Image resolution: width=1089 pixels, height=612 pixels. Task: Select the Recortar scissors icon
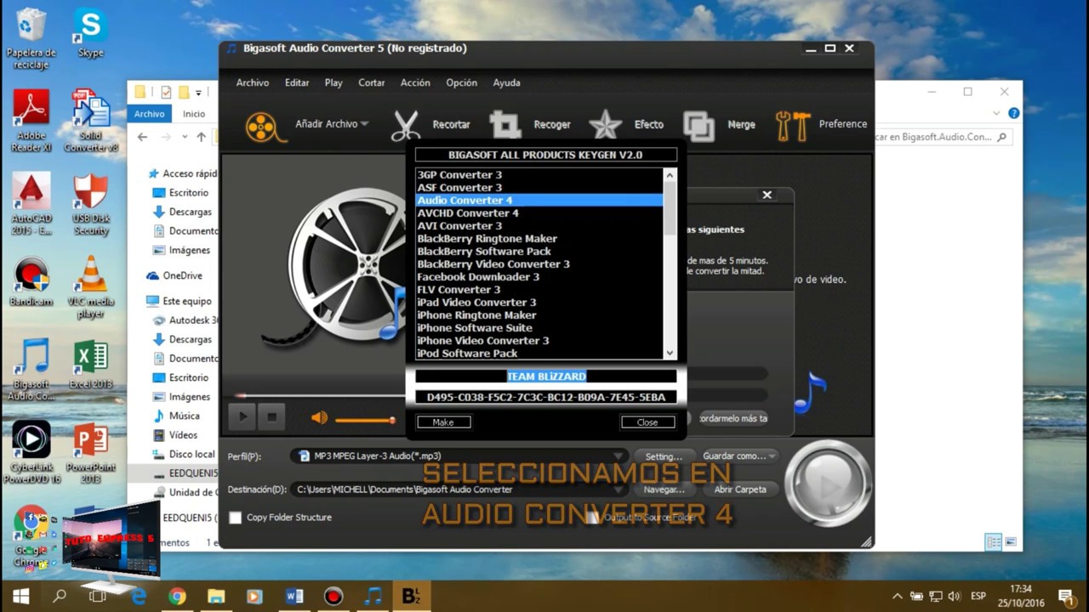click(406, 125)
